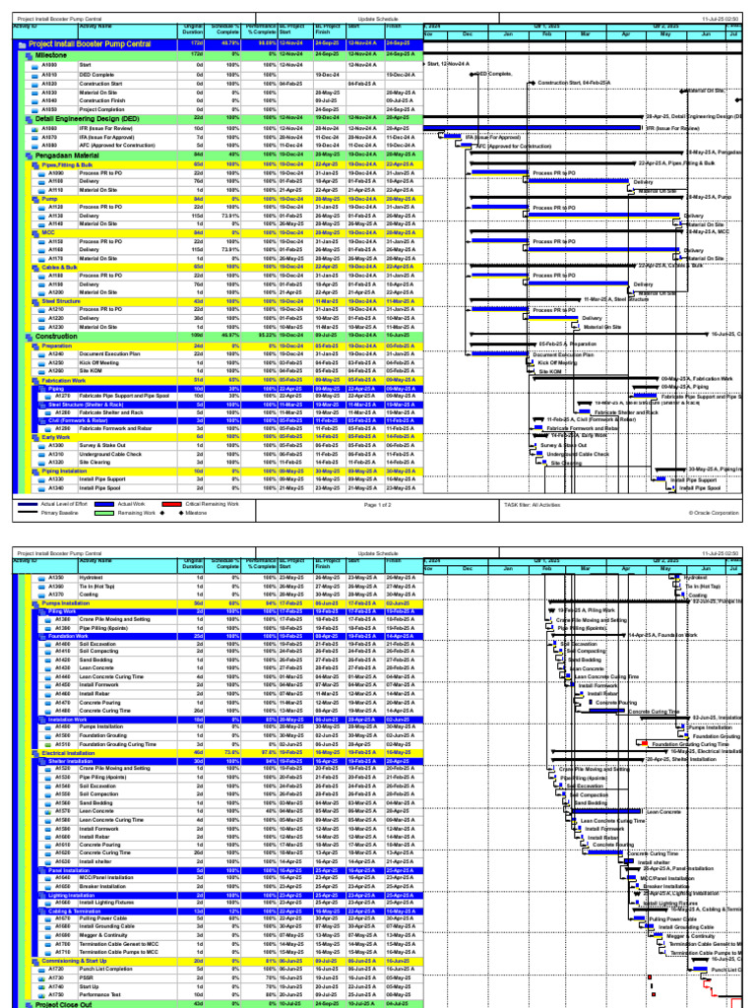Click the WBS icon beside Project Close Out
Screen dimensions: 756x1008
(x=29, y=1004)
